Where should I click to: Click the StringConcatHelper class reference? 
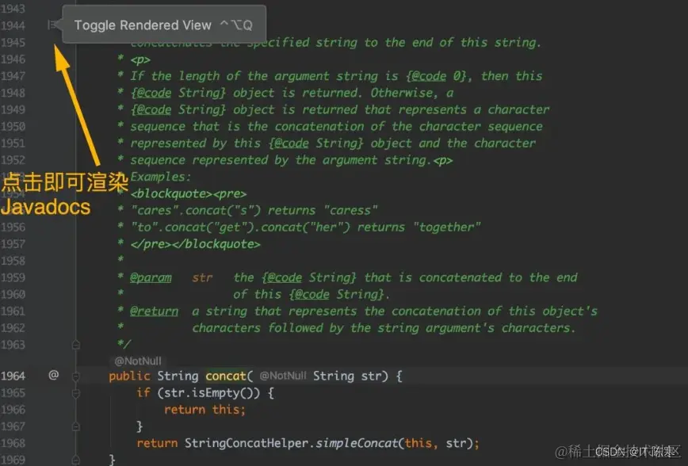pyautogui.click(x=247, y=443)
